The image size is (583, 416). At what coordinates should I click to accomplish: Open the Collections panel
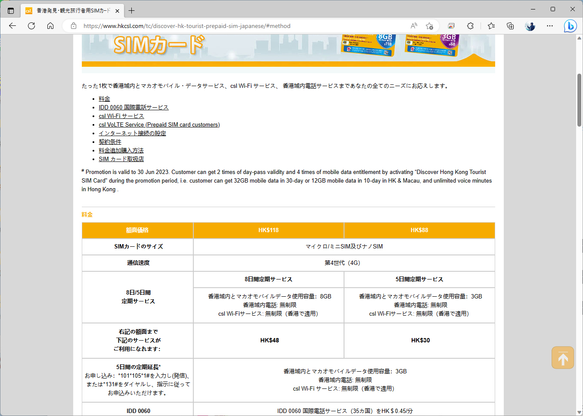click(x=510, y=26)
